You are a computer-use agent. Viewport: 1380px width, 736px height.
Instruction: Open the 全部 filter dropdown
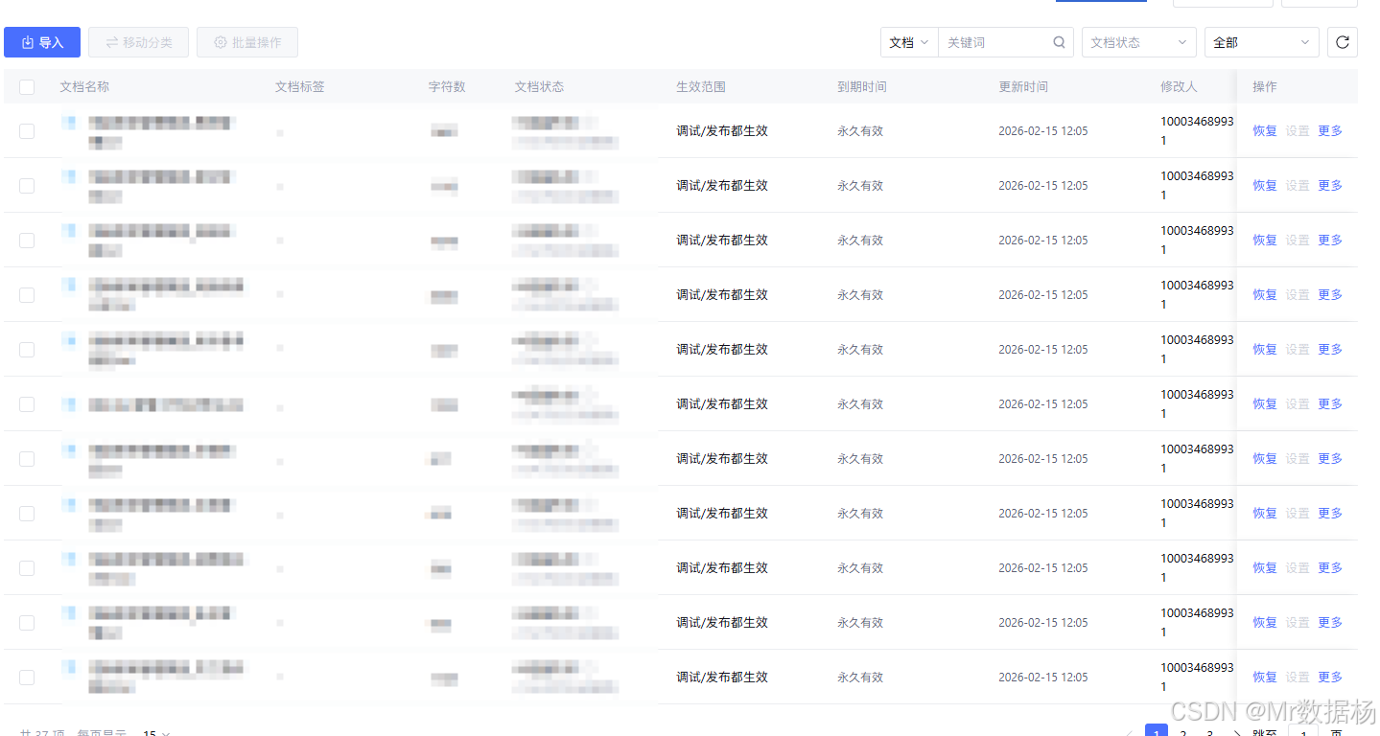pyautogui.click(x=1262, y=42)
